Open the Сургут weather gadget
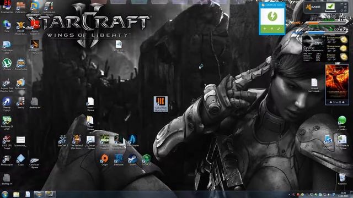Viewport: 353px width, 198px height. tap(325, 48)
